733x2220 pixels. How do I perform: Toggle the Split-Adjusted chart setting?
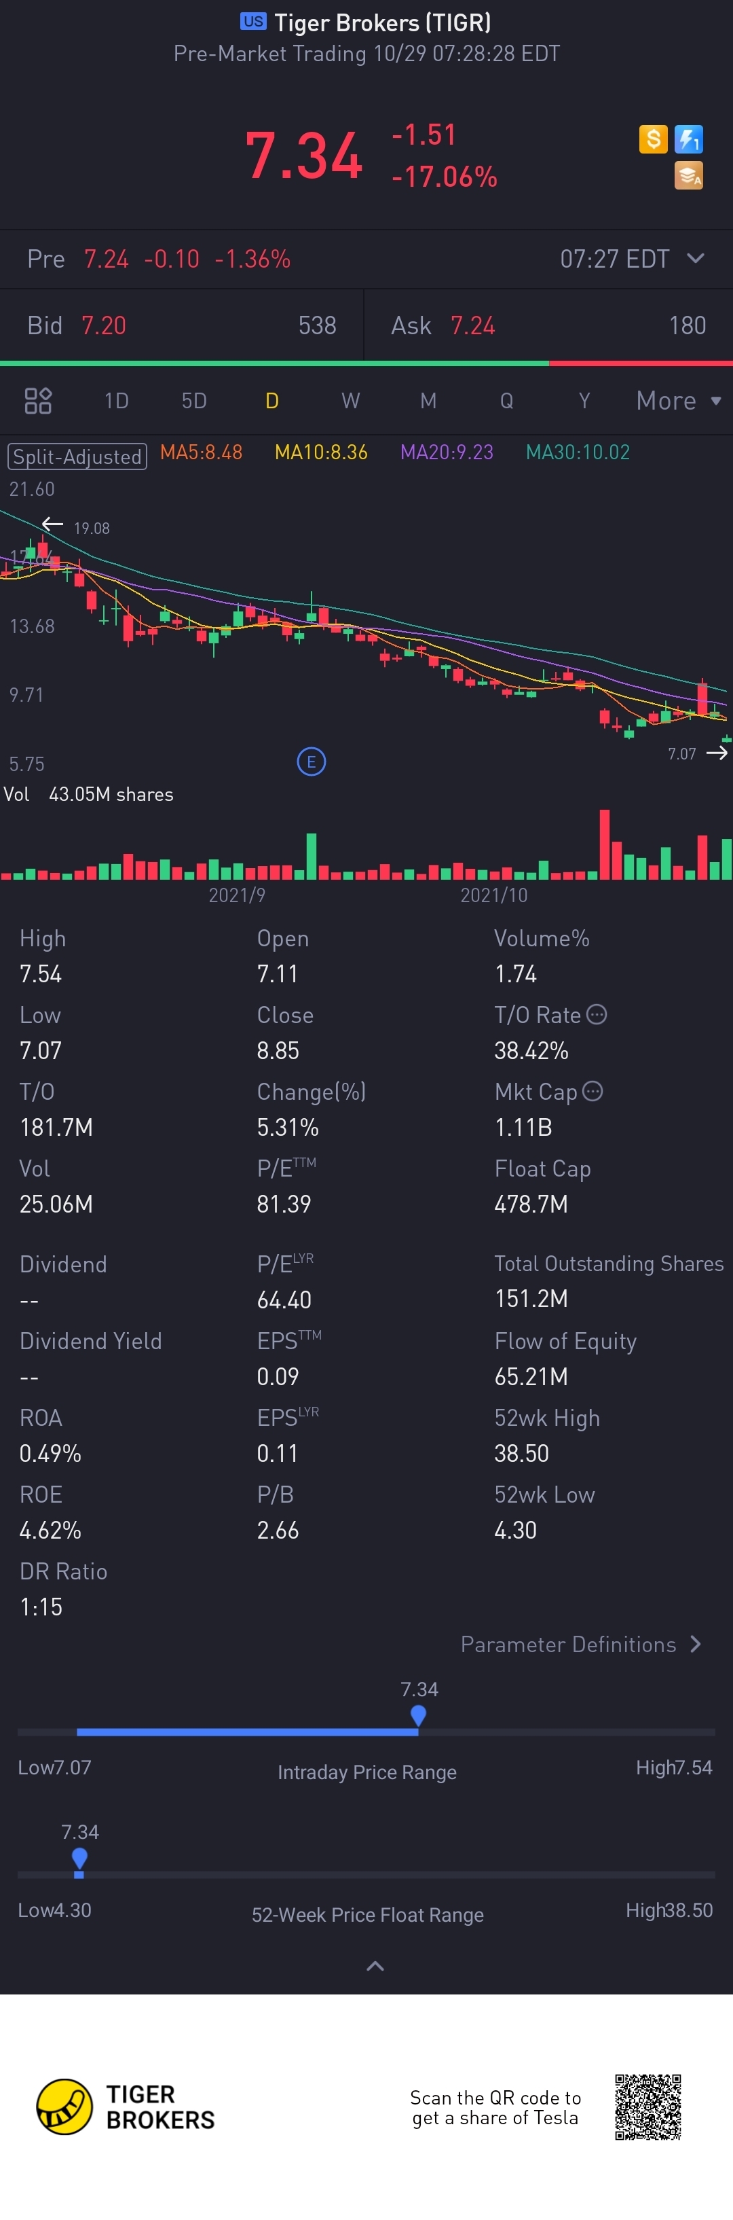point(77,456)
